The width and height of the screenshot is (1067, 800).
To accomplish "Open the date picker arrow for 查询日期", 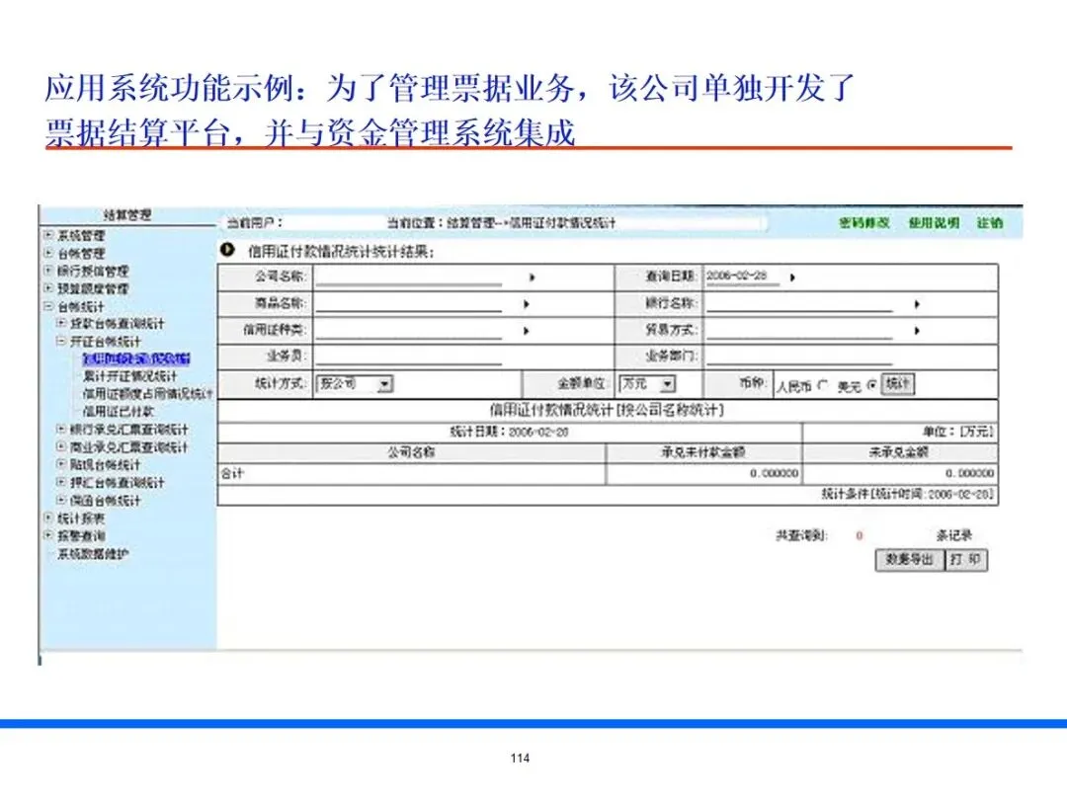I will 792,278.
